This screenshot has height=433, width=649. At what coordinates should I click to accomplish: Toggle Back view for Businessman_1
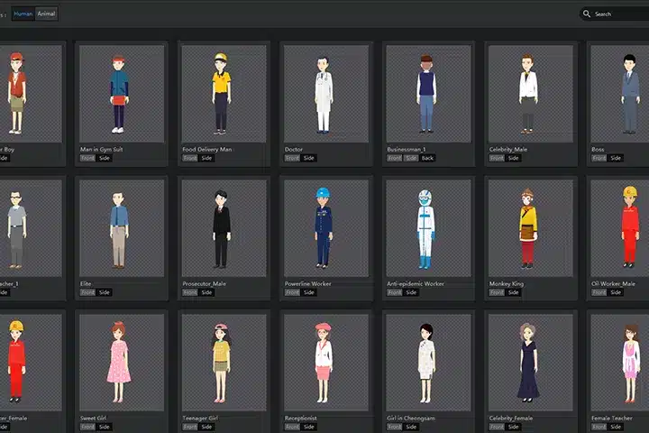pos(428,158)
